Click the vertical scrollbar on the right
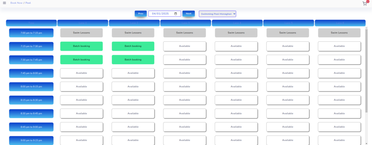 point(366,72)
